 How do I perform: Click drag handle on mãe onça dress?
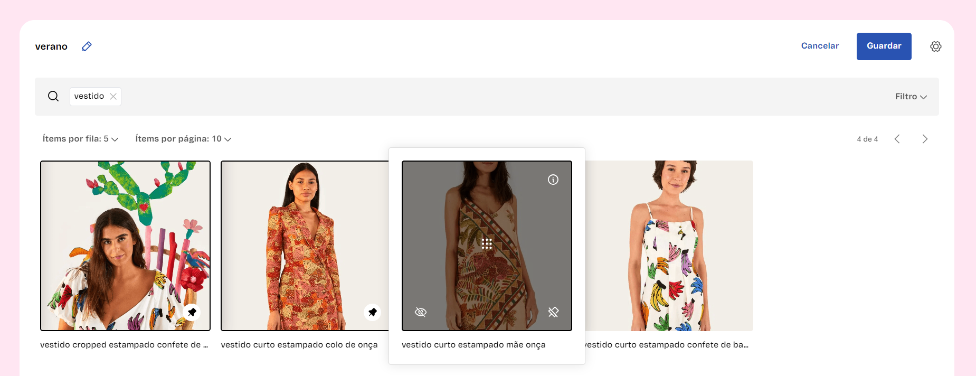coord(487,243)
